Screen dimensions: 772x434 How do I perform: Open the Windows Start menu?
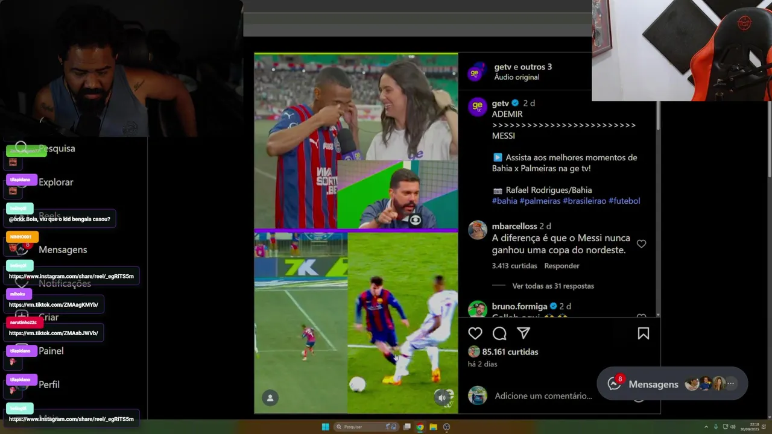(326, 427)
